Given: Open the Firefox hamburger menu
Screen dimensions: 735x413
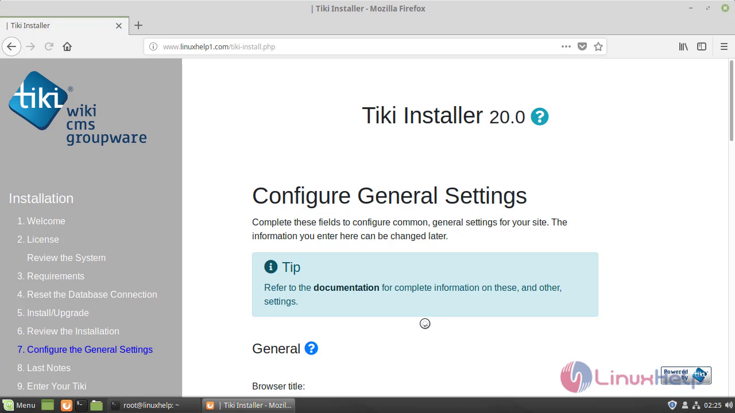Looking at the screenshot, I should pos(724,46).
